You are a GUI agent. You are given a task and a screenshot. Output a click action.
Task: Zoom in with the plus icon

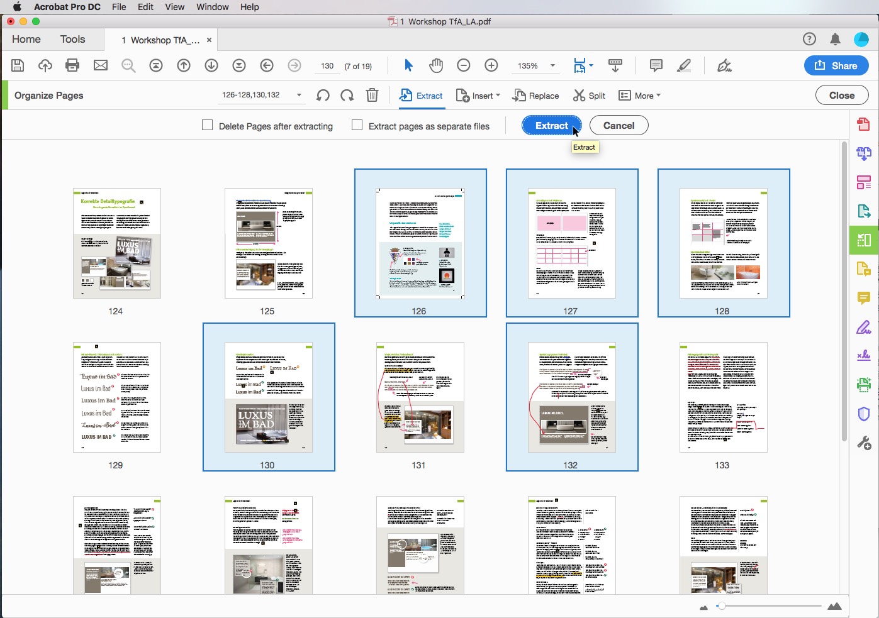(491, 65)
